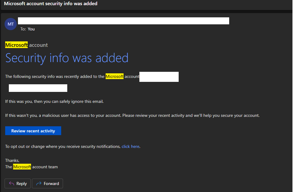Click 'Thanks,' closing line
This screenshot has height=192, width=294.
click(12, 160)
